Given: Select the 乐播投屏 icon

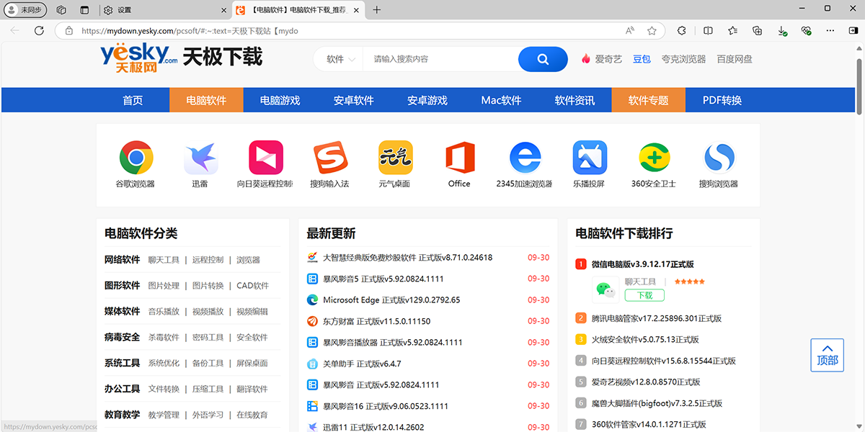Looking at the screenshot, I should (589, 157).
